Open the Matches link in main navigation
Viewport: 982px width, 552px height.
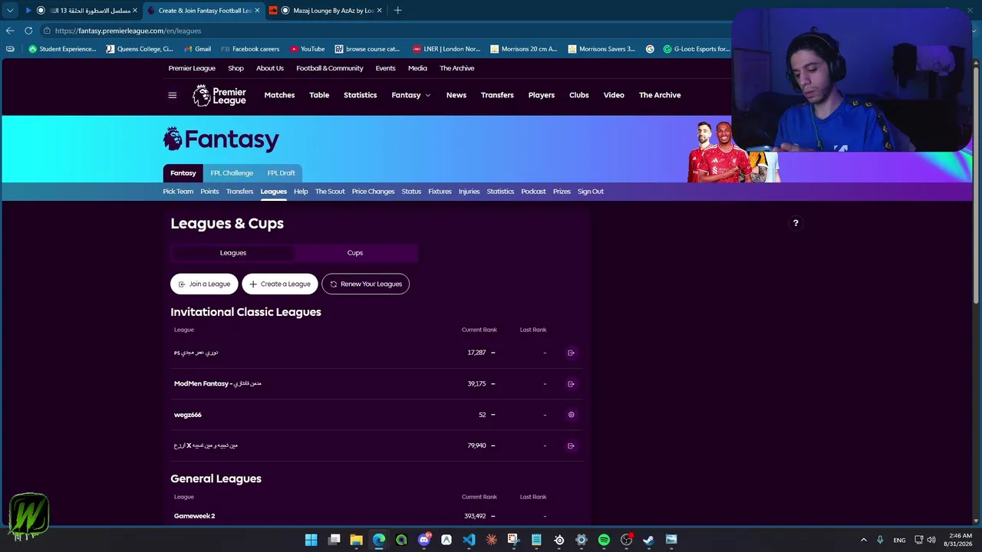click(279, 95)
